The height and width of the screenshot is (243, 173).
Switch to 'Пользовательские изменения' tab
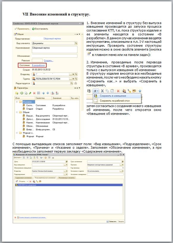coord(45,178)
